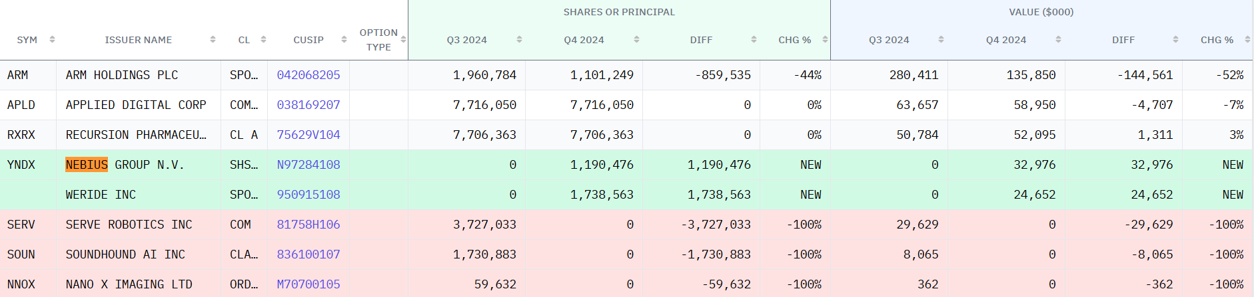Click Recursion CUSIP 75629V104 link
Viewport: 1254px width, 297px height.
[309, 135]
